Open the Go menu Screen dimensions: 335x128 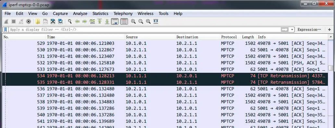point(45,13)
